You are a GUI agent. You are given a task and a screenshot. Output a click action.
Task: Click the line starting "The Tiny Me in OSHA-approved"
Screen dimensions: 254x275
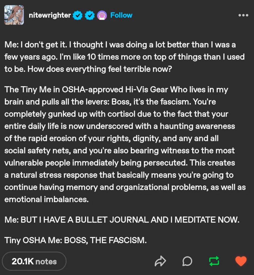tap(116, 89)
